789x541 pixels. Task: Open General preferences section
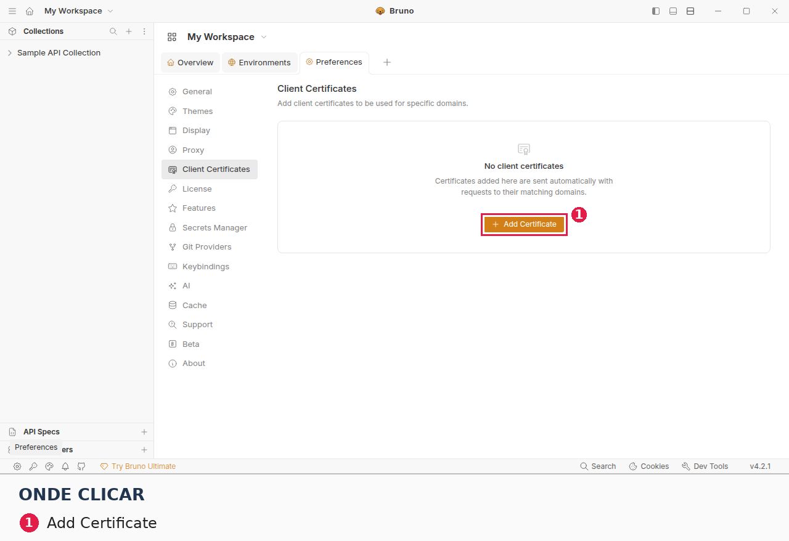tap(210, 92)
